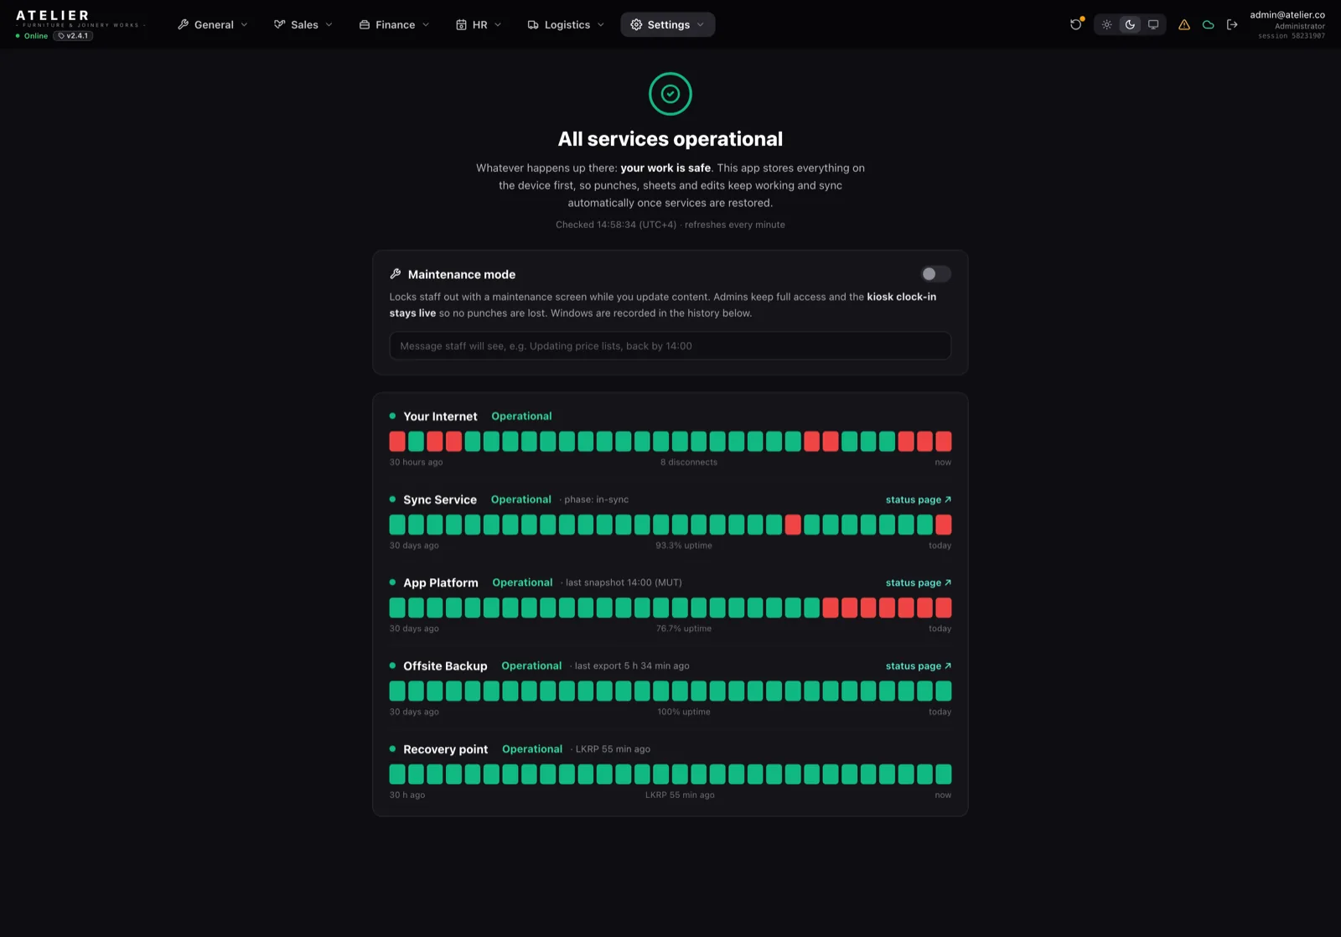Open the Sales menu
The width and height of the screenshot is (1341, 937).
303,24
